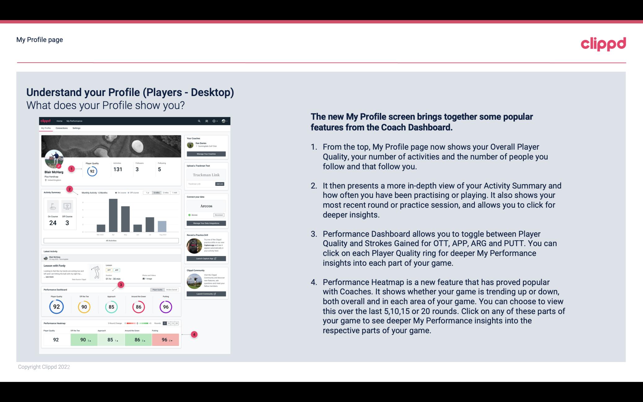Select the Off the Tee performance ring
Image resolution: width=643 pixels, height=402 pixels.
click(83, 306)
